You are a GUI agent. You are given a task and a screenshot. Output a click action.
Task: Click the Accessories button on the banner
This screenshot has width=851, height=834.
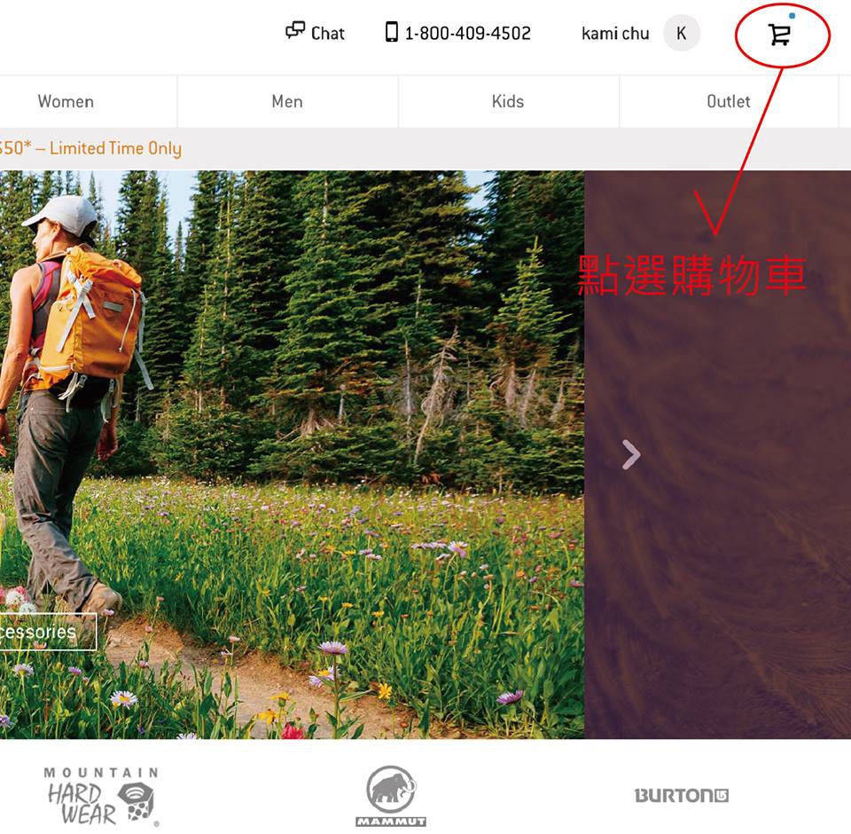click(x=48, y=632)
